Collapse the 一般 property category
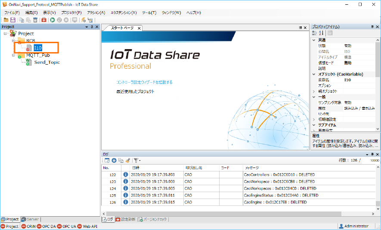This screenshot has width=381, height=230. pyautogui.click(x=314, y=97)
